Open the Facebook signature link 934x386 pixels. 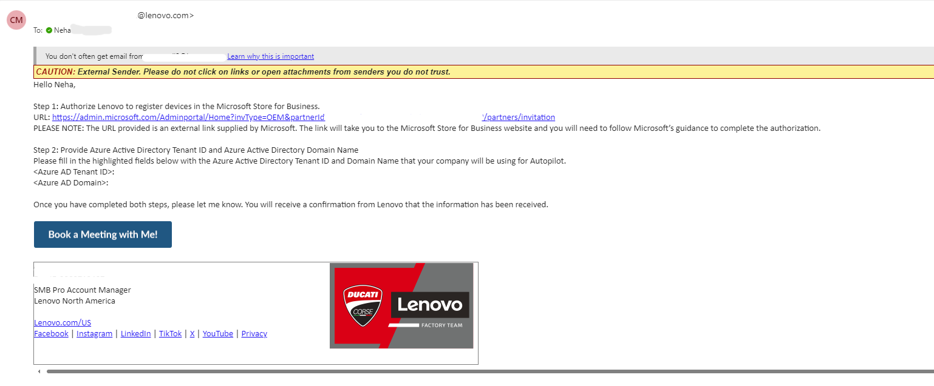point(51,333)
